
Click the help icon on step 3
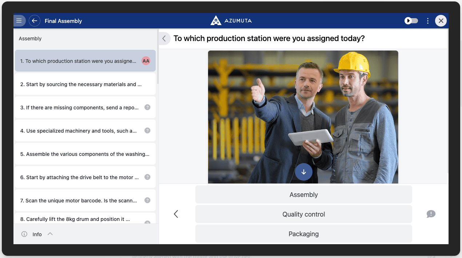click(147, 107)
